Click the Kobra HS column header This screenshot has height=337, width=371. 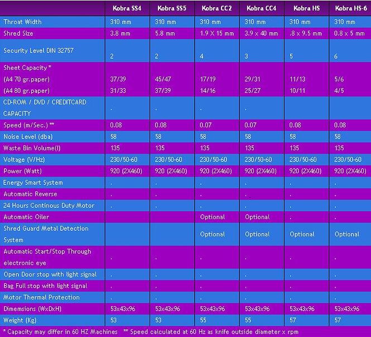(302, 8)
